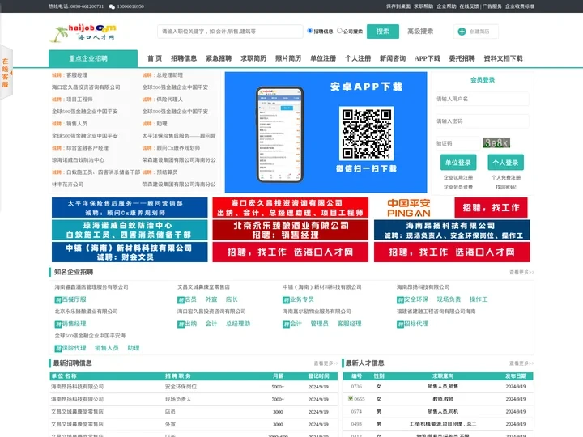The height and width of the screenshot is (437, 583).
Task: Open 太平洋保险售后服务 blue banner
Action: 130,208
